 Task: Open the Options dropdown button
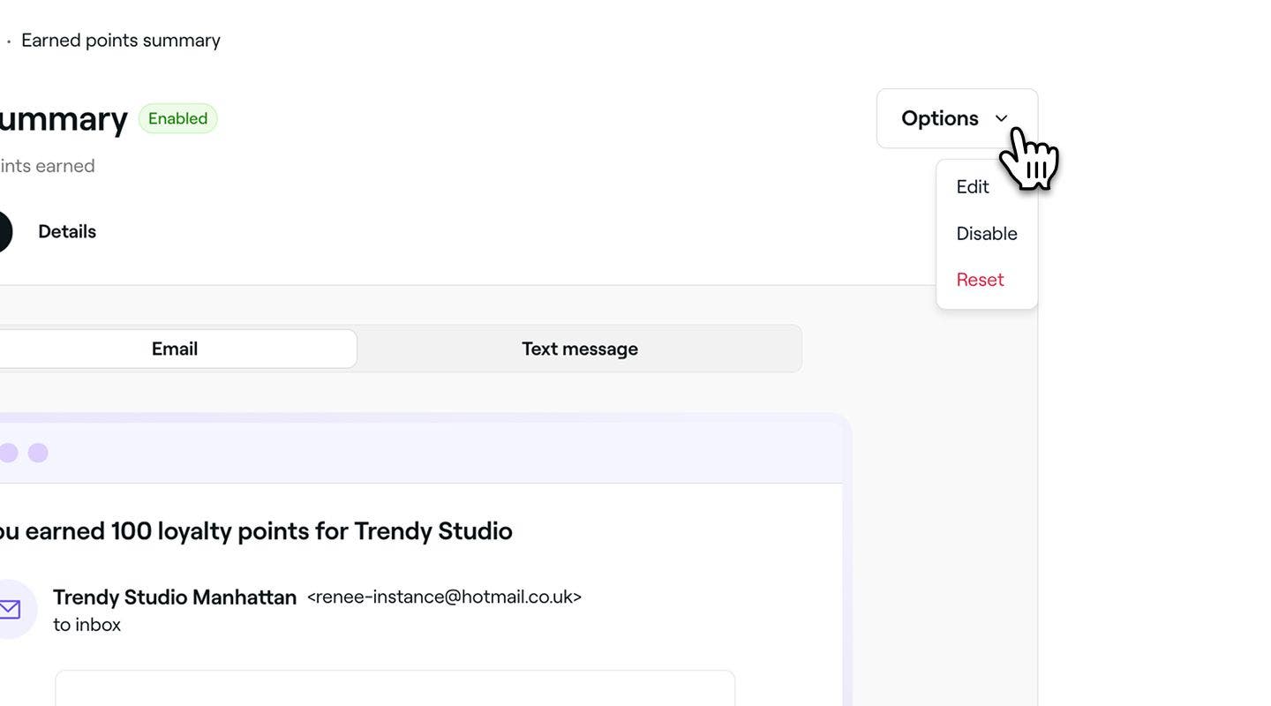[957, 118]
